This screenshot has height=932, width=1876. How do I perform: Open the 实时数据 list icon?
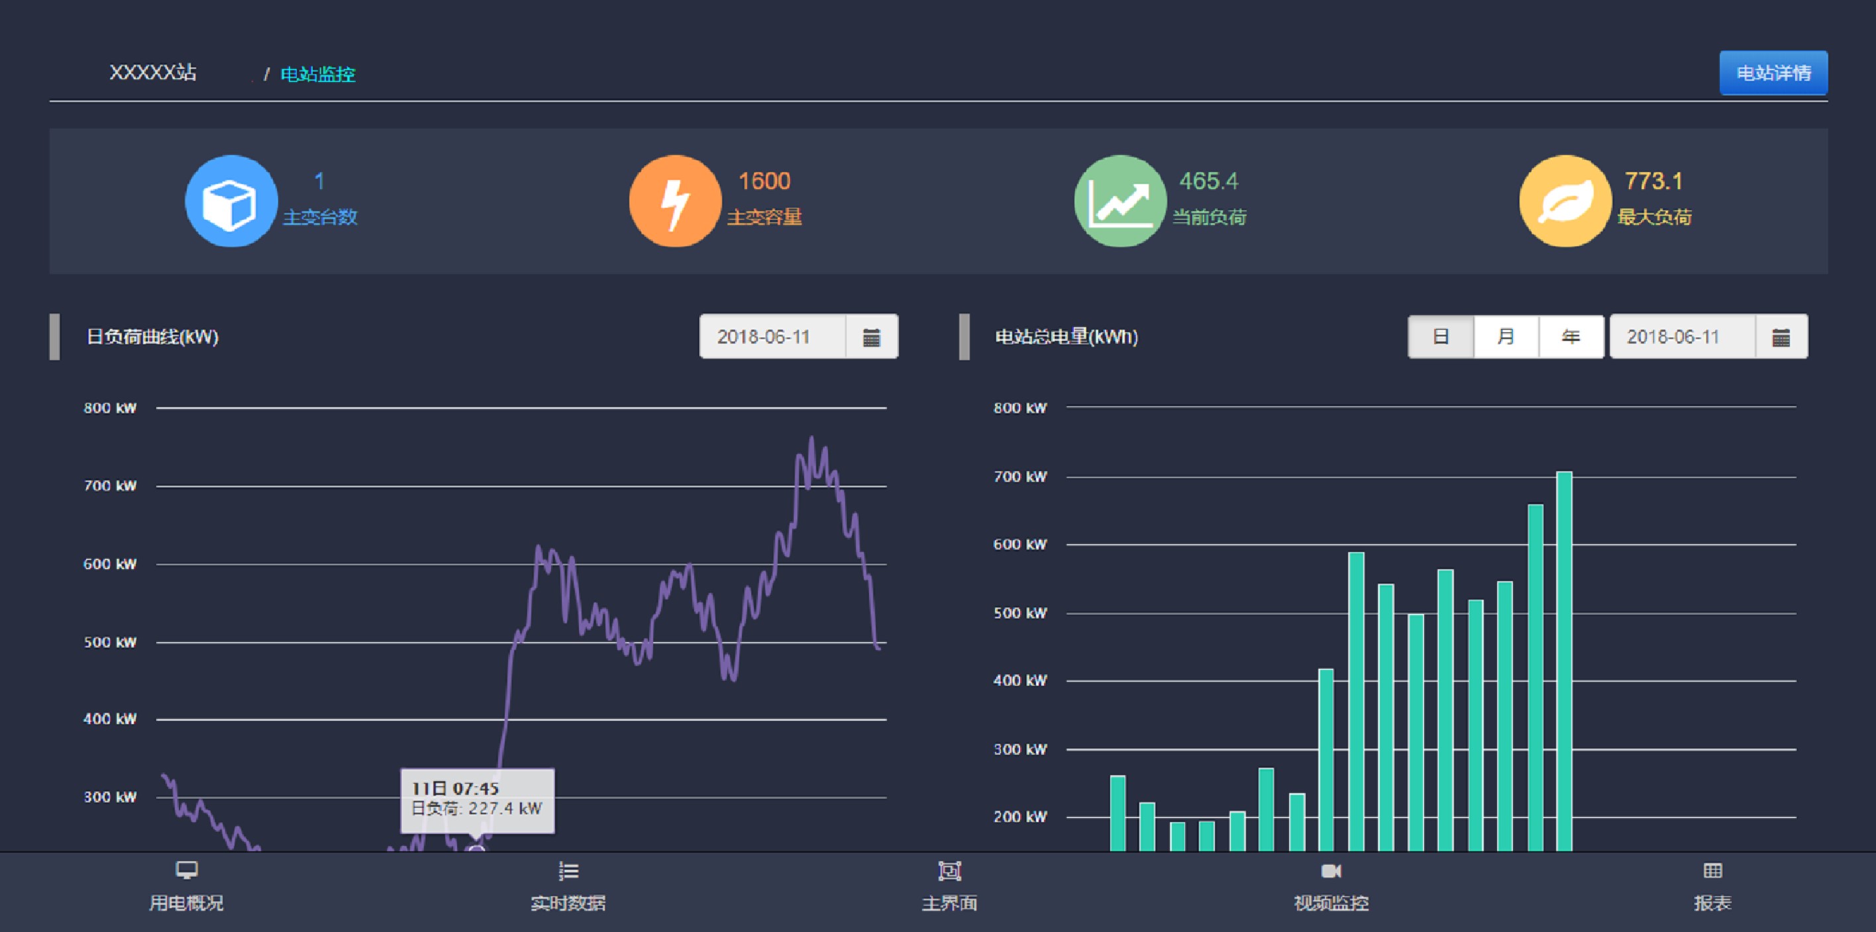[568, 871]
